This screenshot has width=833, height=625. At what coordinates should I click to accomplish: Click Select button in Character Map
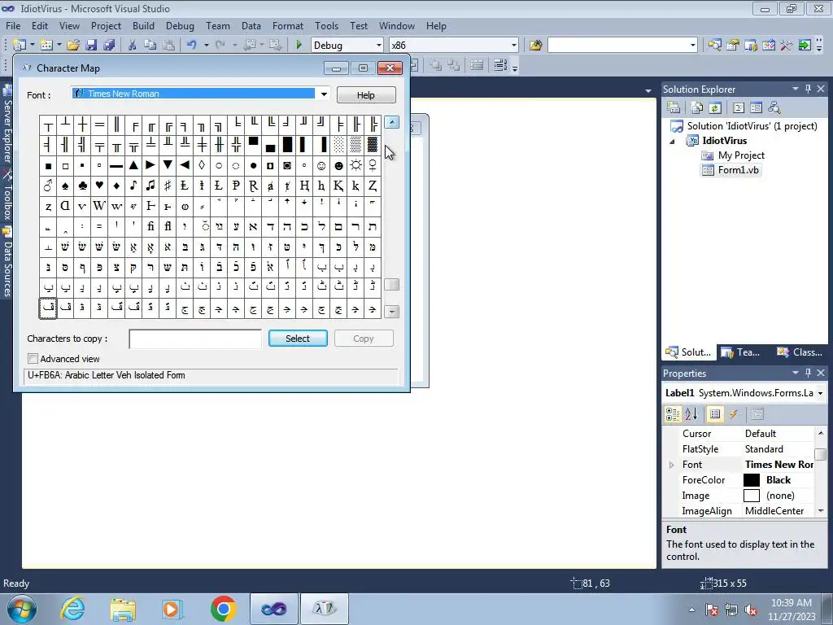[x=298, y=339]
